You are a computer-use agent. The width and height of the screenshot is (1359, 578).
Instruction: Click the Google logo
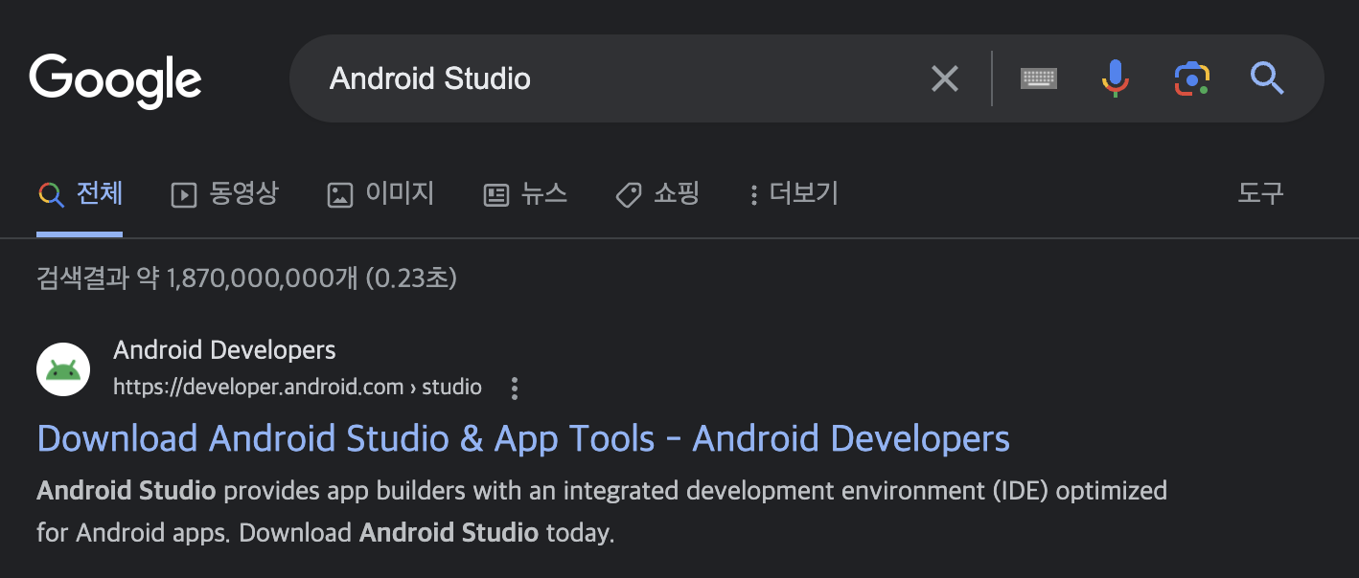pos(116,80)
